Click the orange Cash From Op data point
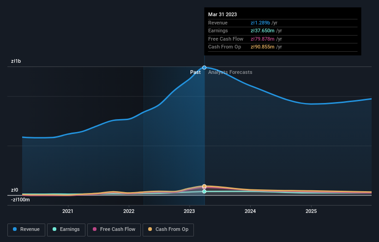The image size is (379, 242). 204,186
